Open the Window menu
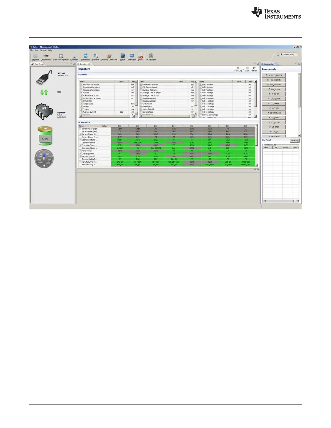 43,50
